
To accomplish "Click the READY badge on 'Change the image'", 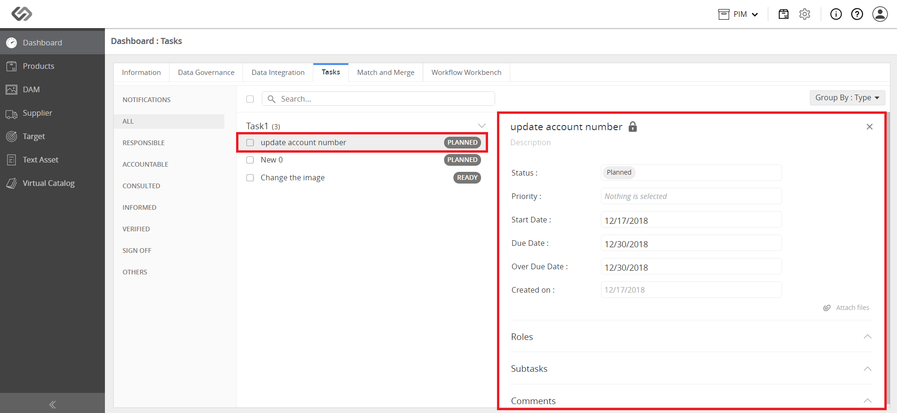I will click(467, 177).
